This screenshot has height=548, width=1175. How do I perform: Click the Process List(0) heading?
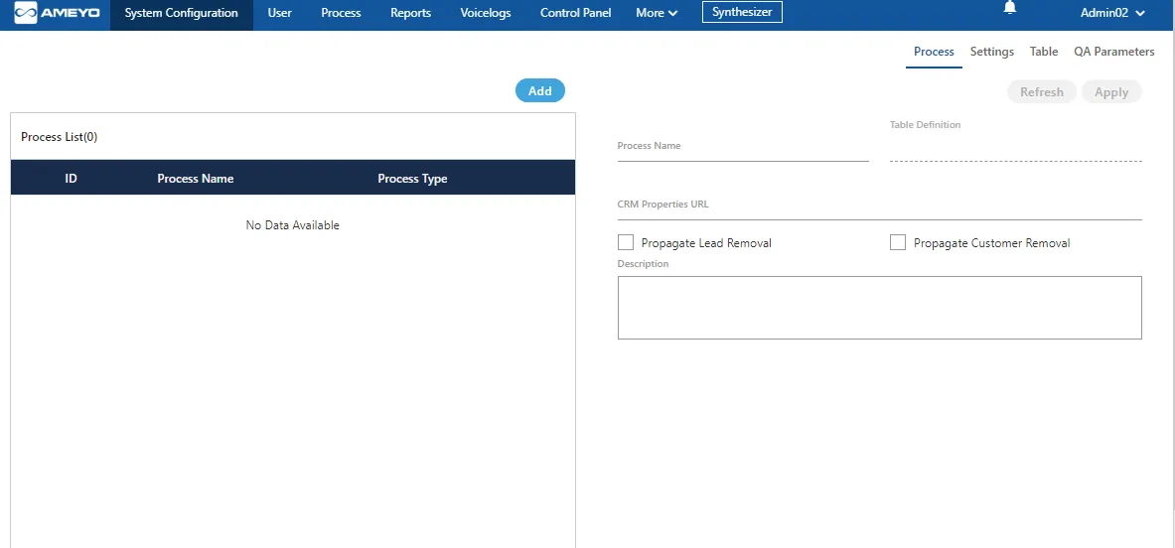(x=60, y=137)
